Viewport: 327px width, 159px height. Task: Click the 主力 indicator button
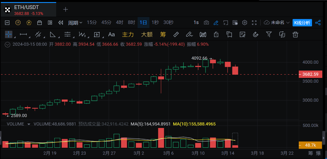point(128,35)
